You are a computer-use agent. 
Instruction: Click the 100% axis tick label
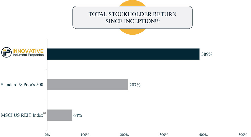(85, 135)
